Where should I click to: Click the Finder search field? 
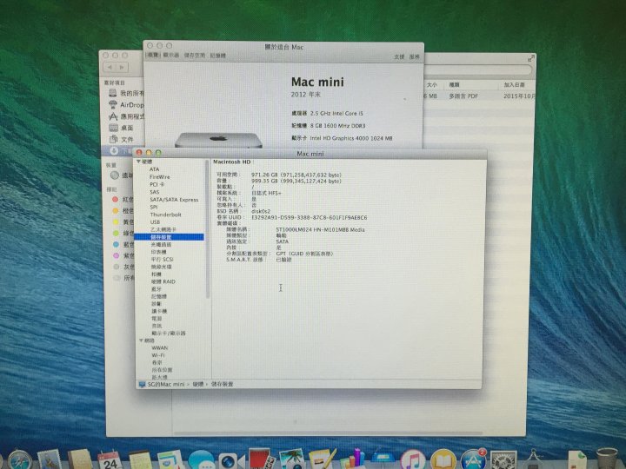pos(478,70)
